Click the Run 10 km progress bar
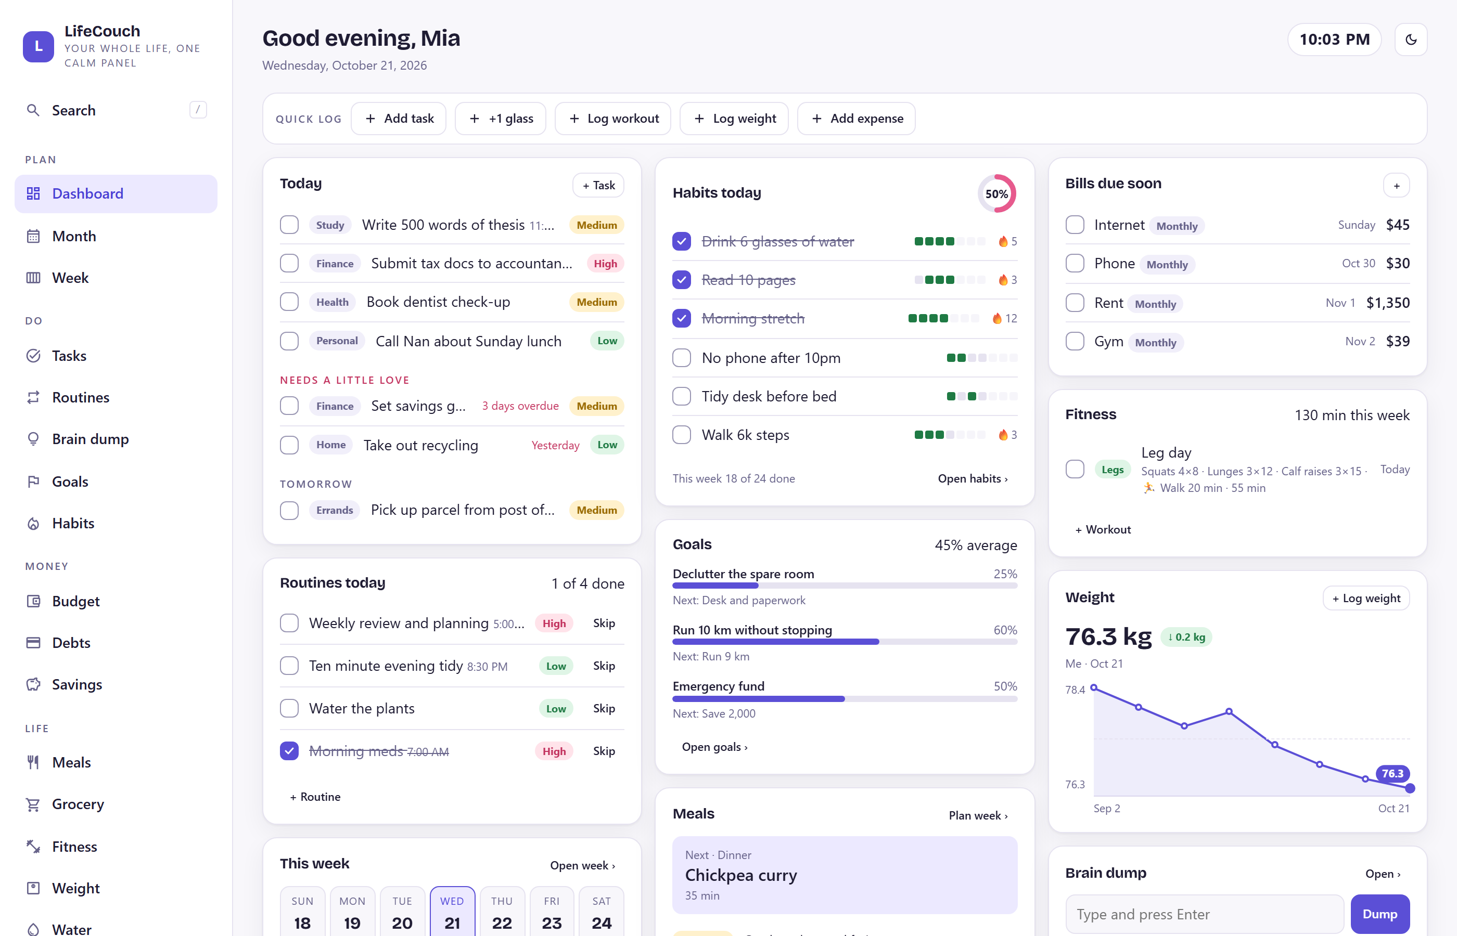 (x=845, y=642)
